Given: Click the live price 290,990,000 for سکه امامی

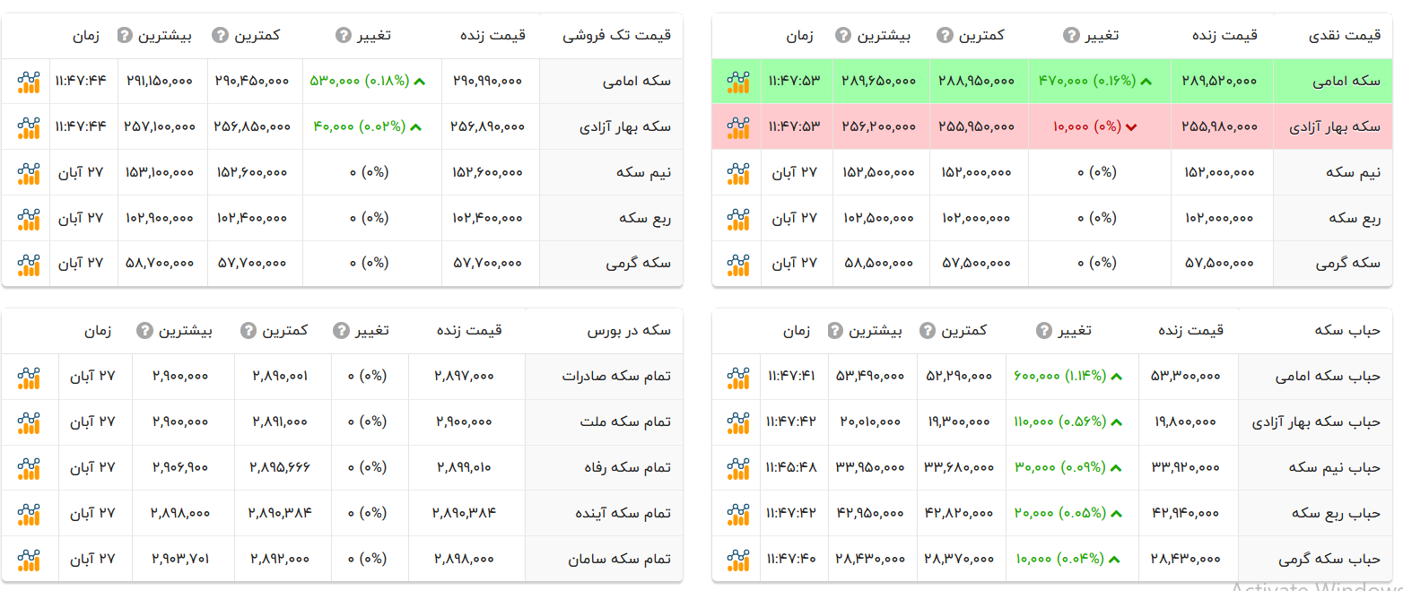Looking at the screenshot, I should [x=487, y=82].
